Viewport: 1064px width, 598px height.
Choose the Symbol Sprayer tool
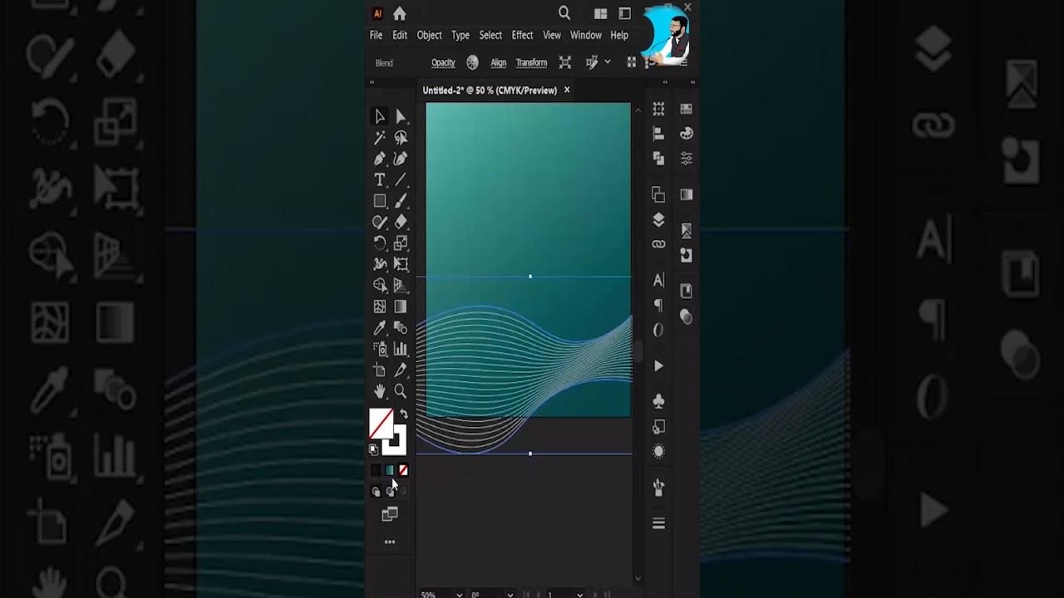tap(380, 349)
